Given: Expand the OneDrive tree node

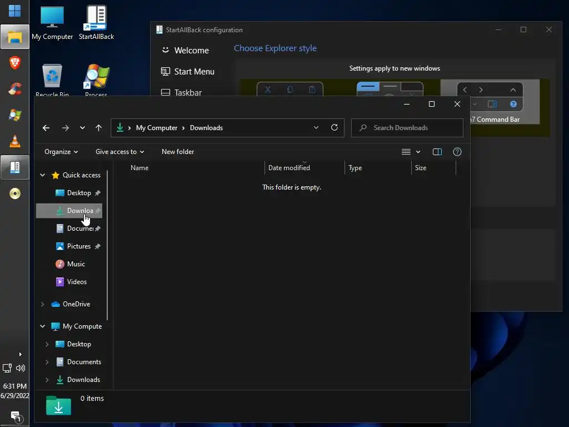Looking at the screenshot, I should tap(42, 304).
